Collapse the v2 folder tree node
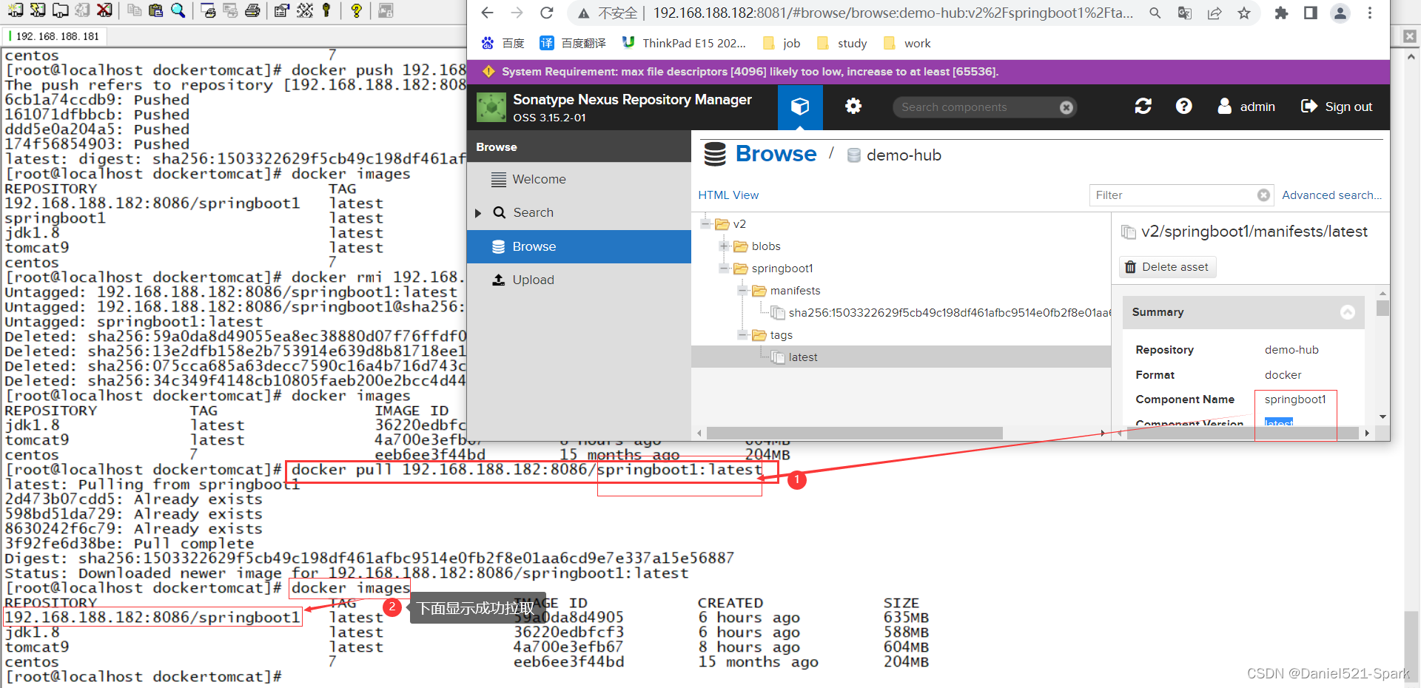The width and height of the screenshot is (1421, 688). coord(705,223)
